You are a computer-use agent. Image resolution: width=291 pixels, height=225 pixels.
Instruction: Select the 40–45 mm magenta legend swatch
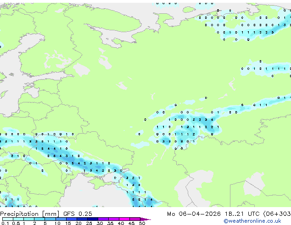124,219
